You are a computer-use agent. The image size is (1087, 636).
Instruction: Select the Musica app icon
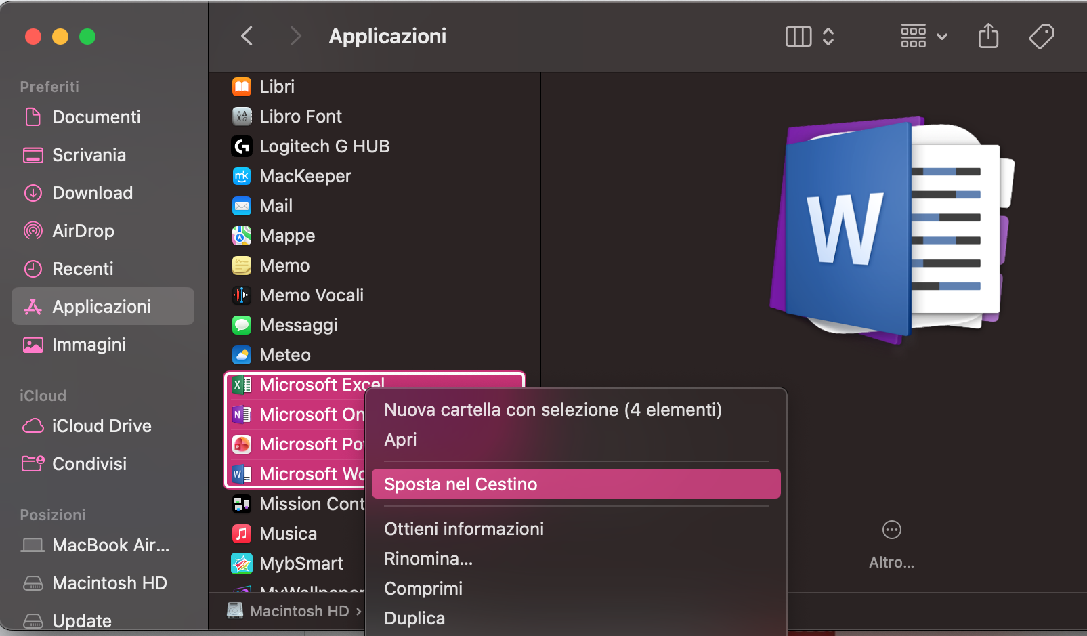pyautogui.click(x=242, y=534)
